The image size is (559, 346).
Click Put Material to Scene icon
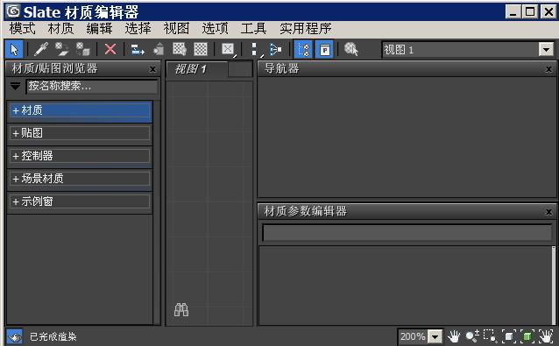[62, 49]
